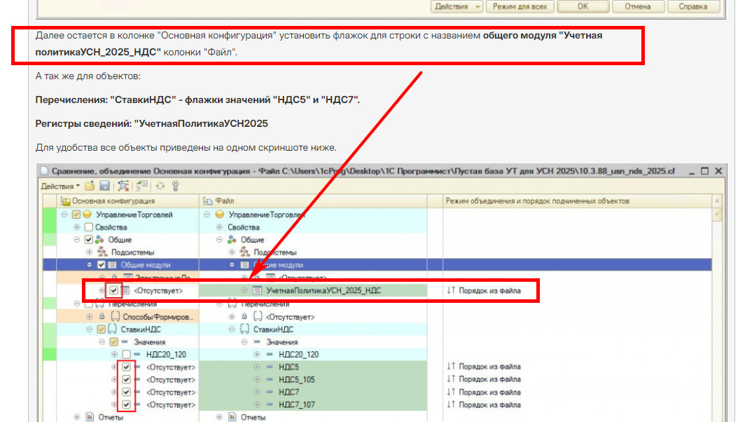Open the Действия menu in compare window toolbar
The height and width of the screenshot is (422, 752).
pyautogui.click(x=60, y=186)
